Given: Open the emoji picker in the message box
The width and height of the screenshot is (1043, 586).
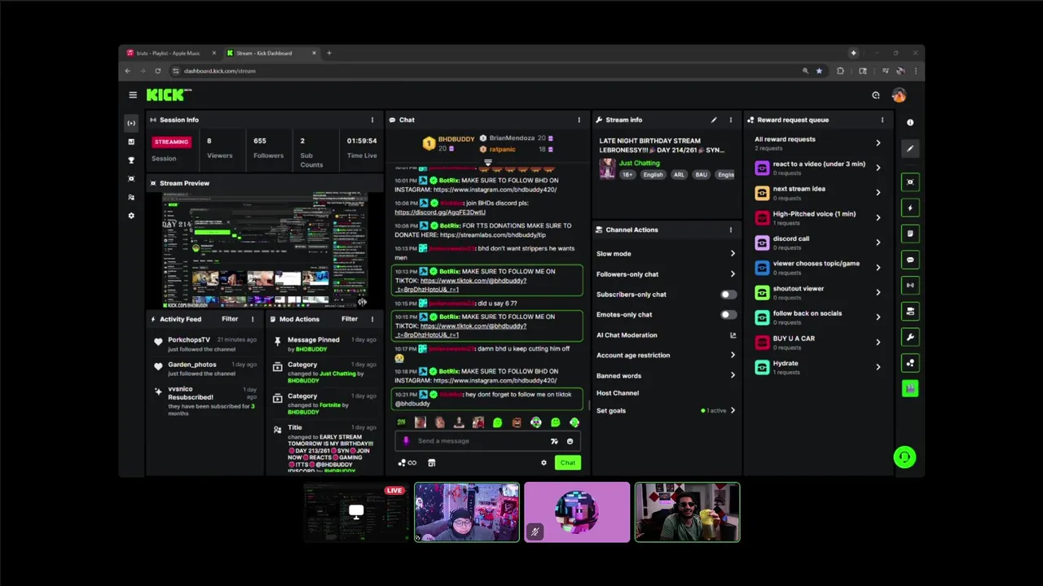Looking at the screenshot, I should [570, 441].
